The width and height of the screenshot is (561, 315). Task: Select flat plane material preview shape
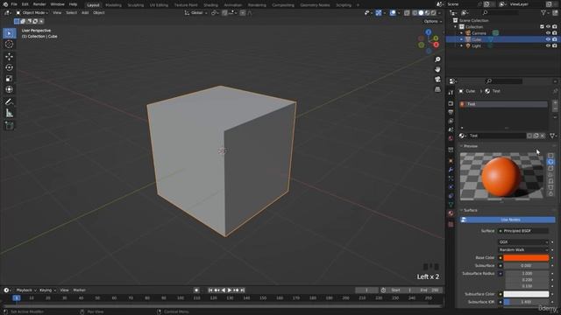(x=550, y=156)
